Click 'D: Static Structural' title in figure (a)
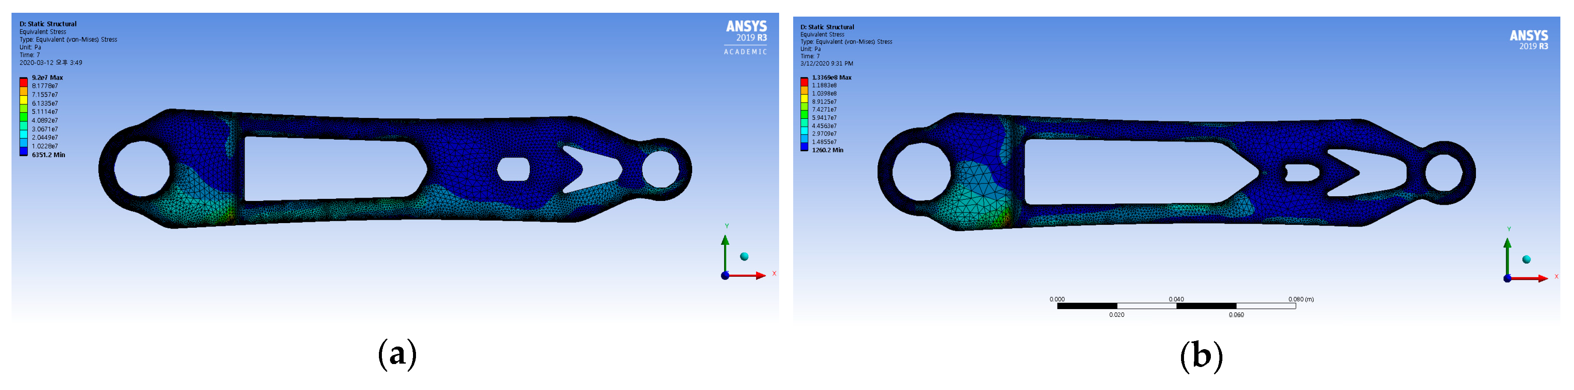Image resolution: width=1574 pixels, height=390 pixels. point(48,24)
